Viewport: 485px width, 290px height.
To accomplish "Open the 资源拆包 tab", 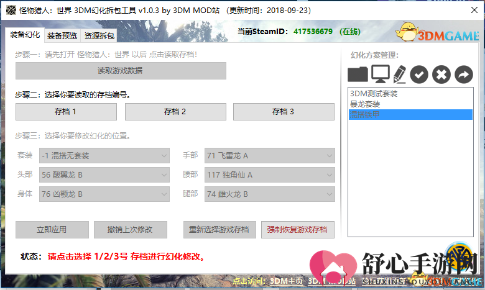I will pyautogui.click(x=99, y=36).
